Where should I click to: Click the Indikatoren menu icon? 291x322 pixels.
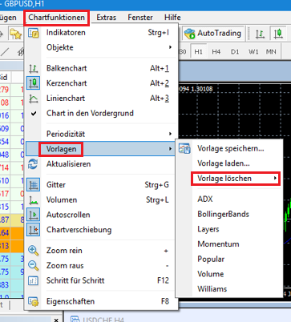(x=34, y=33)
